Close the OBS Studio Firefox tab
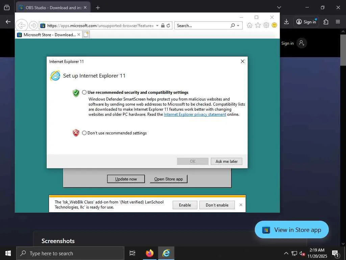The height and width of the screenshot is (260, 346). pyautogui.click(x=85, y=7)
